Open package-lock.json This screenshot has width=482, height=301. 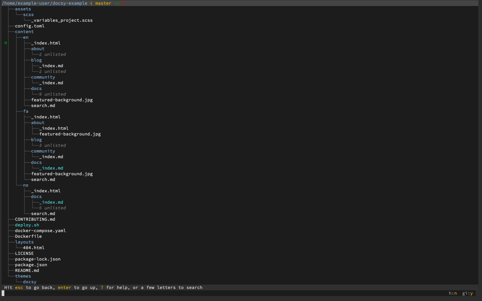coord(37,259)
